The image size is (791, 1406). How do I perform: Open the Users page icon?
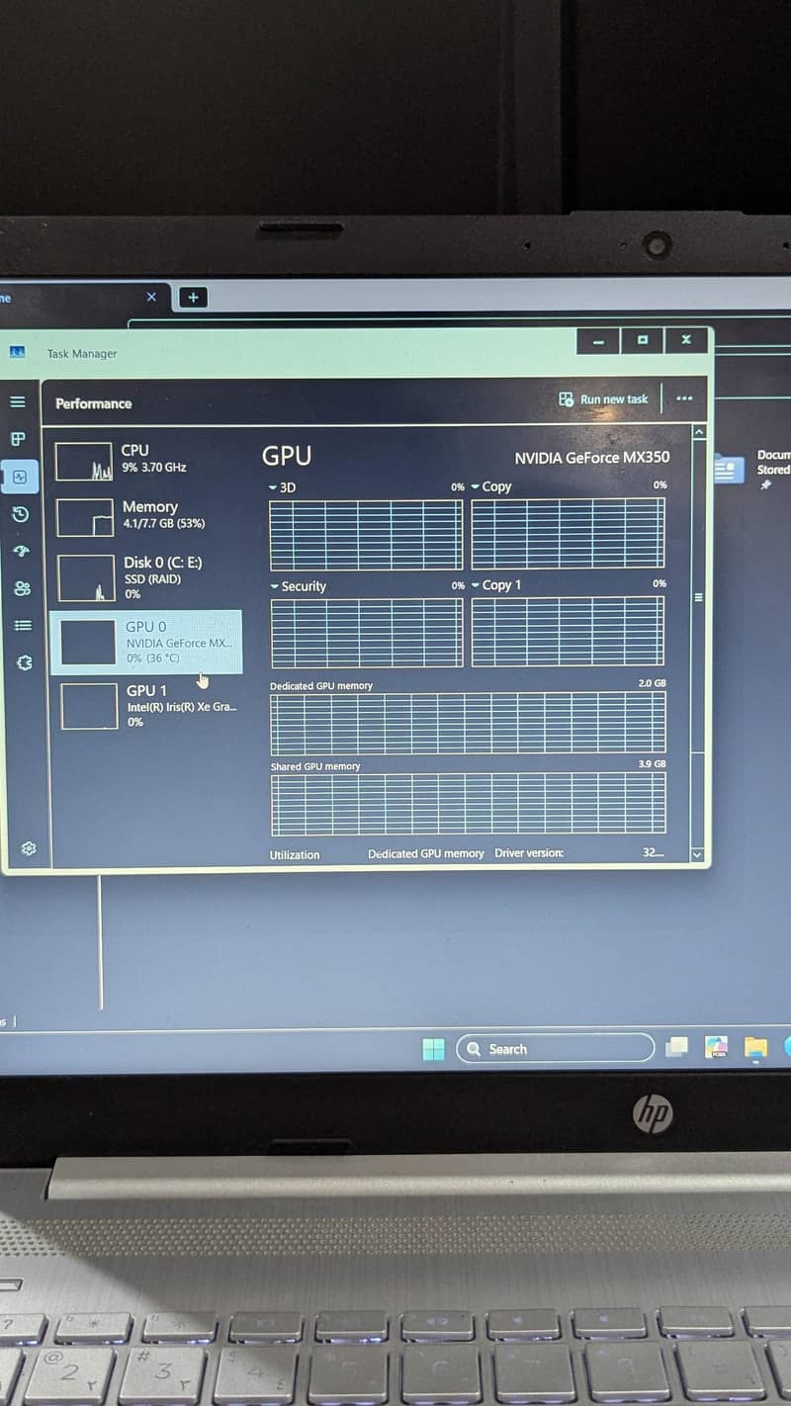click(22, 588)
